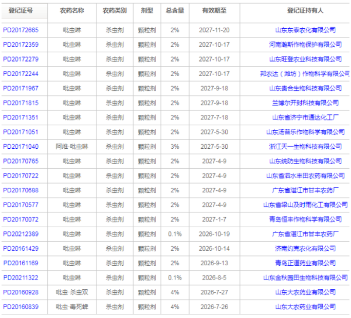The width and height of the screenshot is (351, 318).
Task: Select 0.1% content in PD20211322 row
Action: tap(175, 278)
